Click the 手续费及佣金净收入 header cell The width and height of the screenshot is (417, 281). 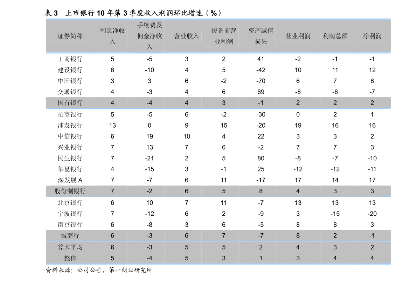150,36
